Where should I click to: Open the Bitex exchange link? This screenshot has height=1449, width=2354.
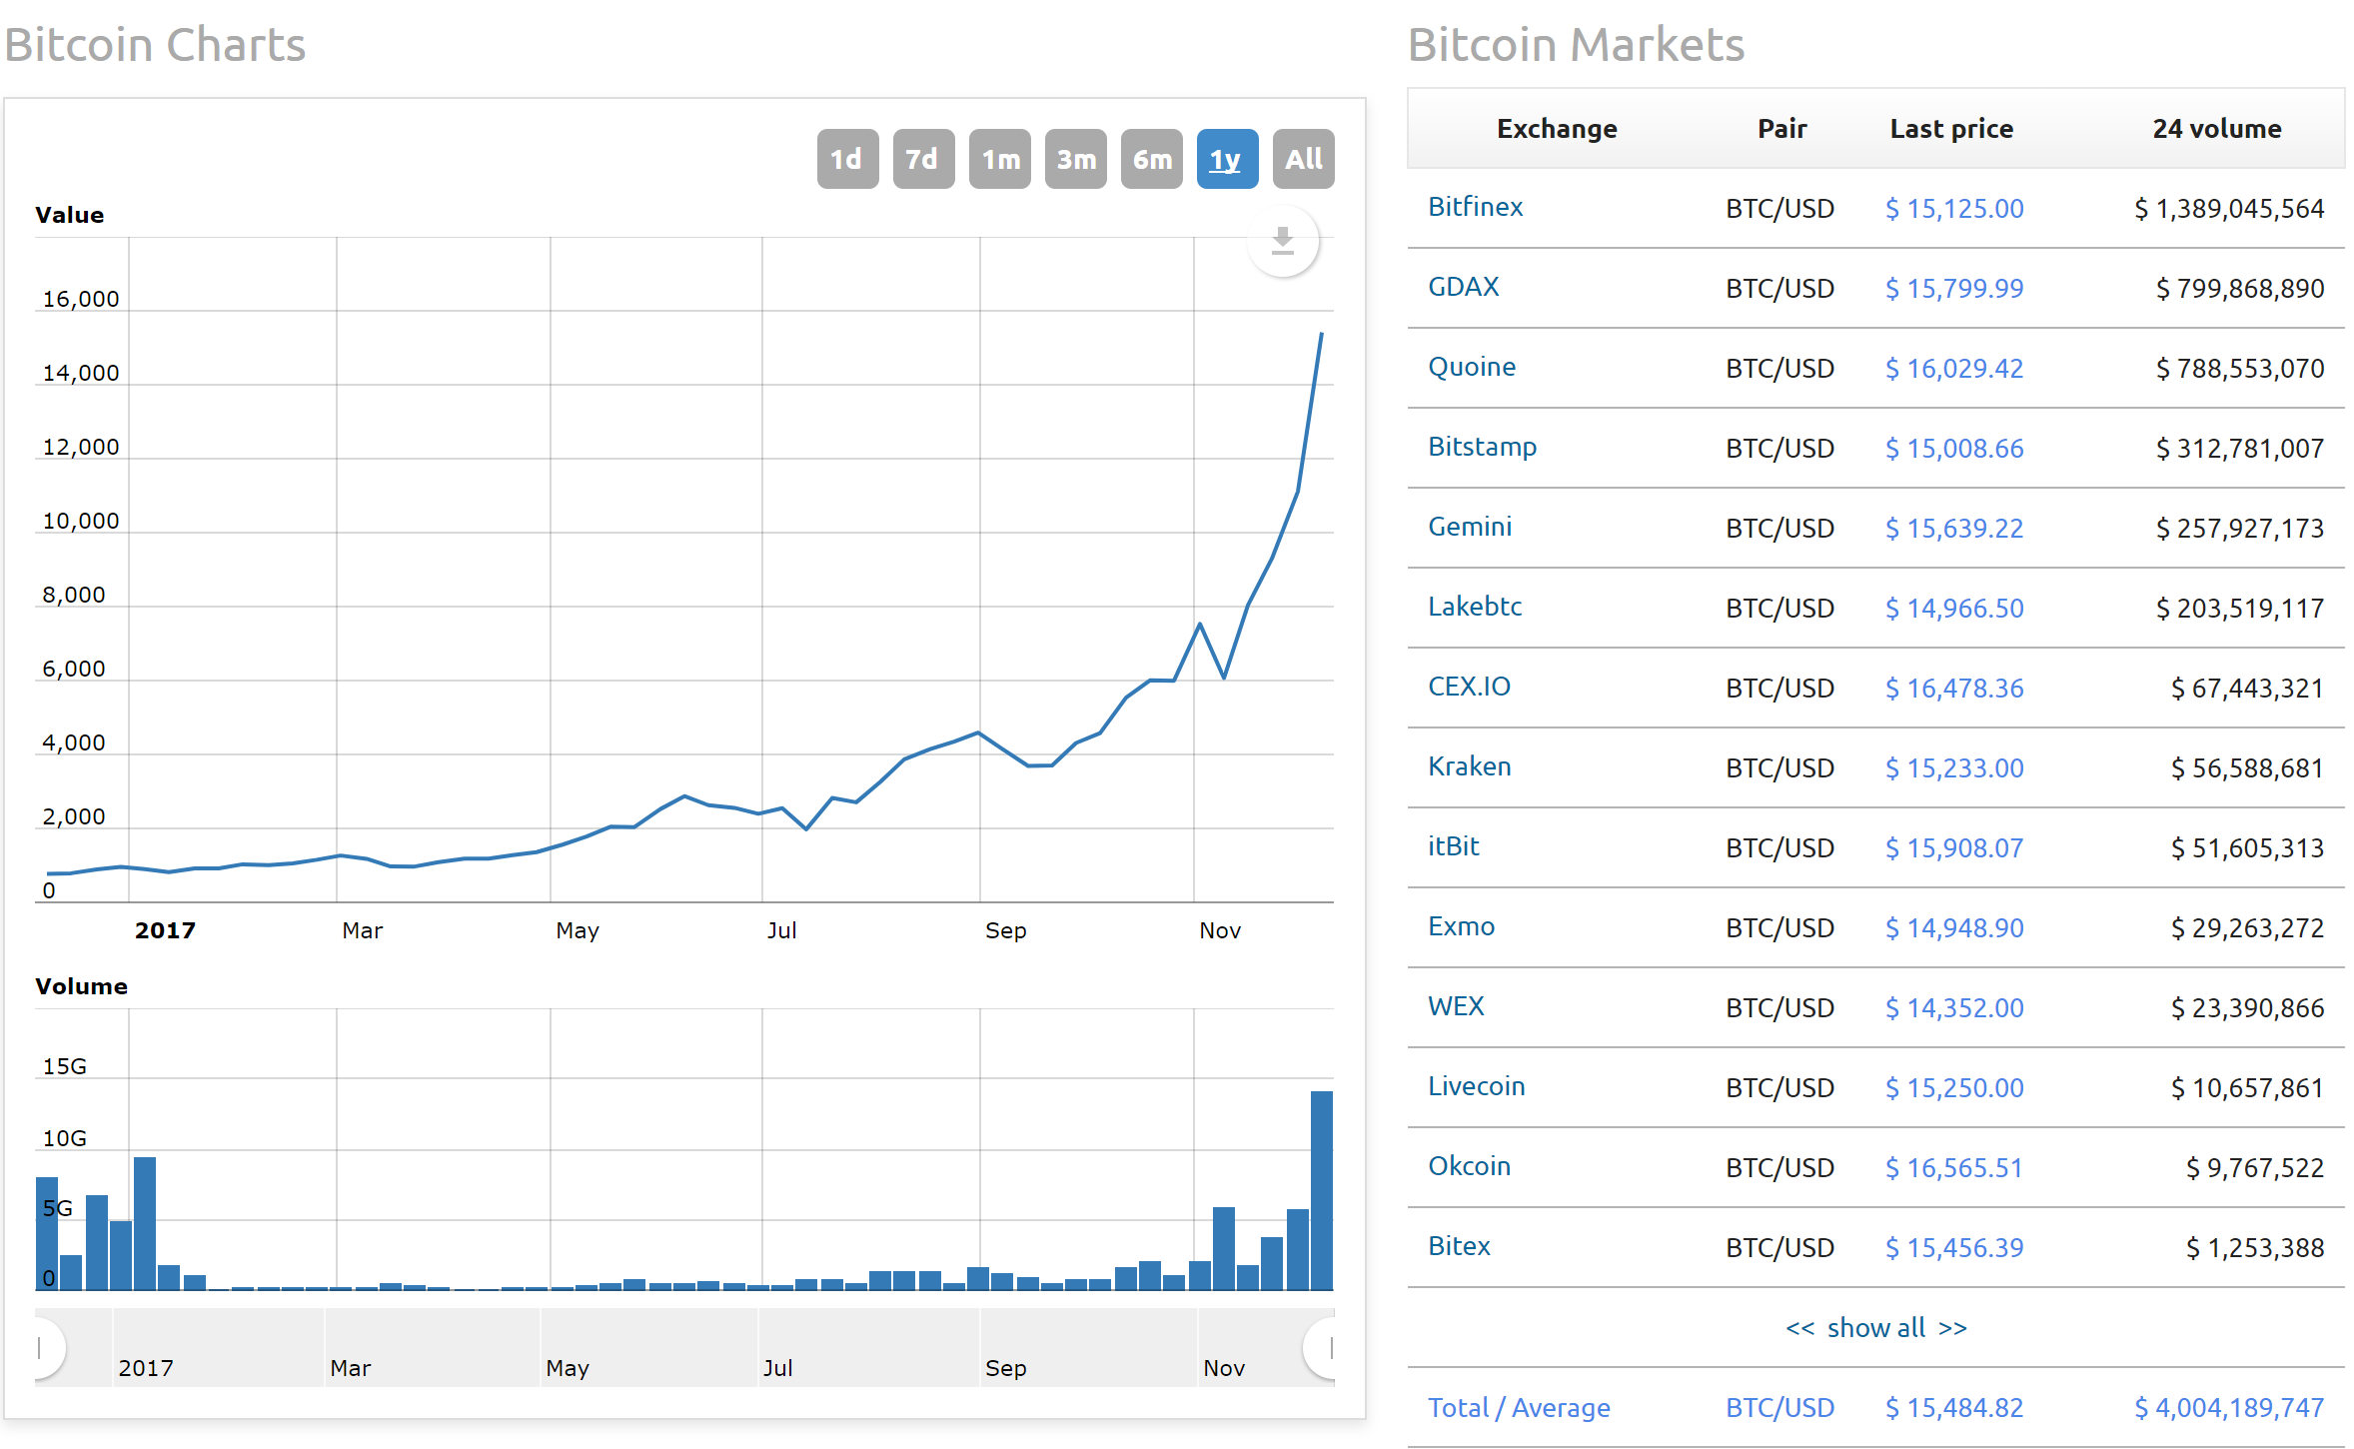pos(1459,1246)
